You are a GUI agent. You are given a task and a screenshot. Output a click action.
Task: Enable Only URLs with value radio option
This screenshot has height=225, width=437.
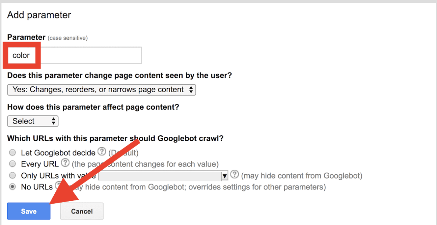pos(12,176)
